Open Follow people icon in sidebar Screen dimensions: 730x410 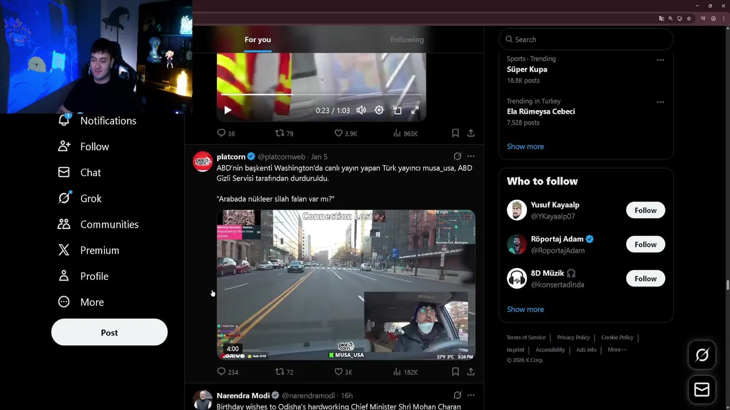64,146
